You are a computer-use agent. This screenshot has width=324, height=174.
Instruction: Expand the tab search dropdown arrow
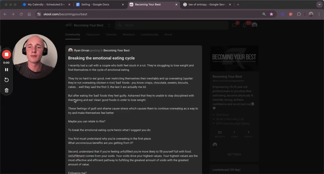pos(320,4)
